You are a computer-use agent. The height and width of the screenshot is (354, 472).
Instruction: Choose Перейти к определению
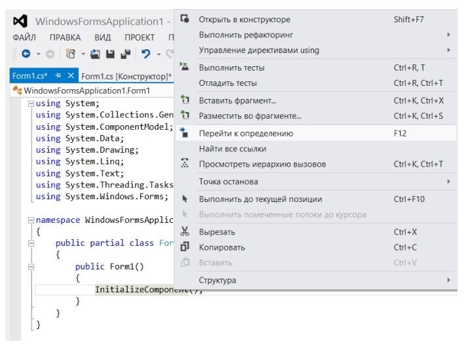tap(315, 133)
